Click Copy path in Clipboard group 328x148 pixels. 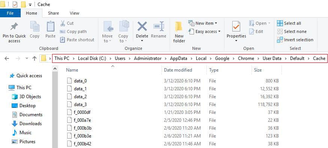pyautogui.click(x=73, y=31)
